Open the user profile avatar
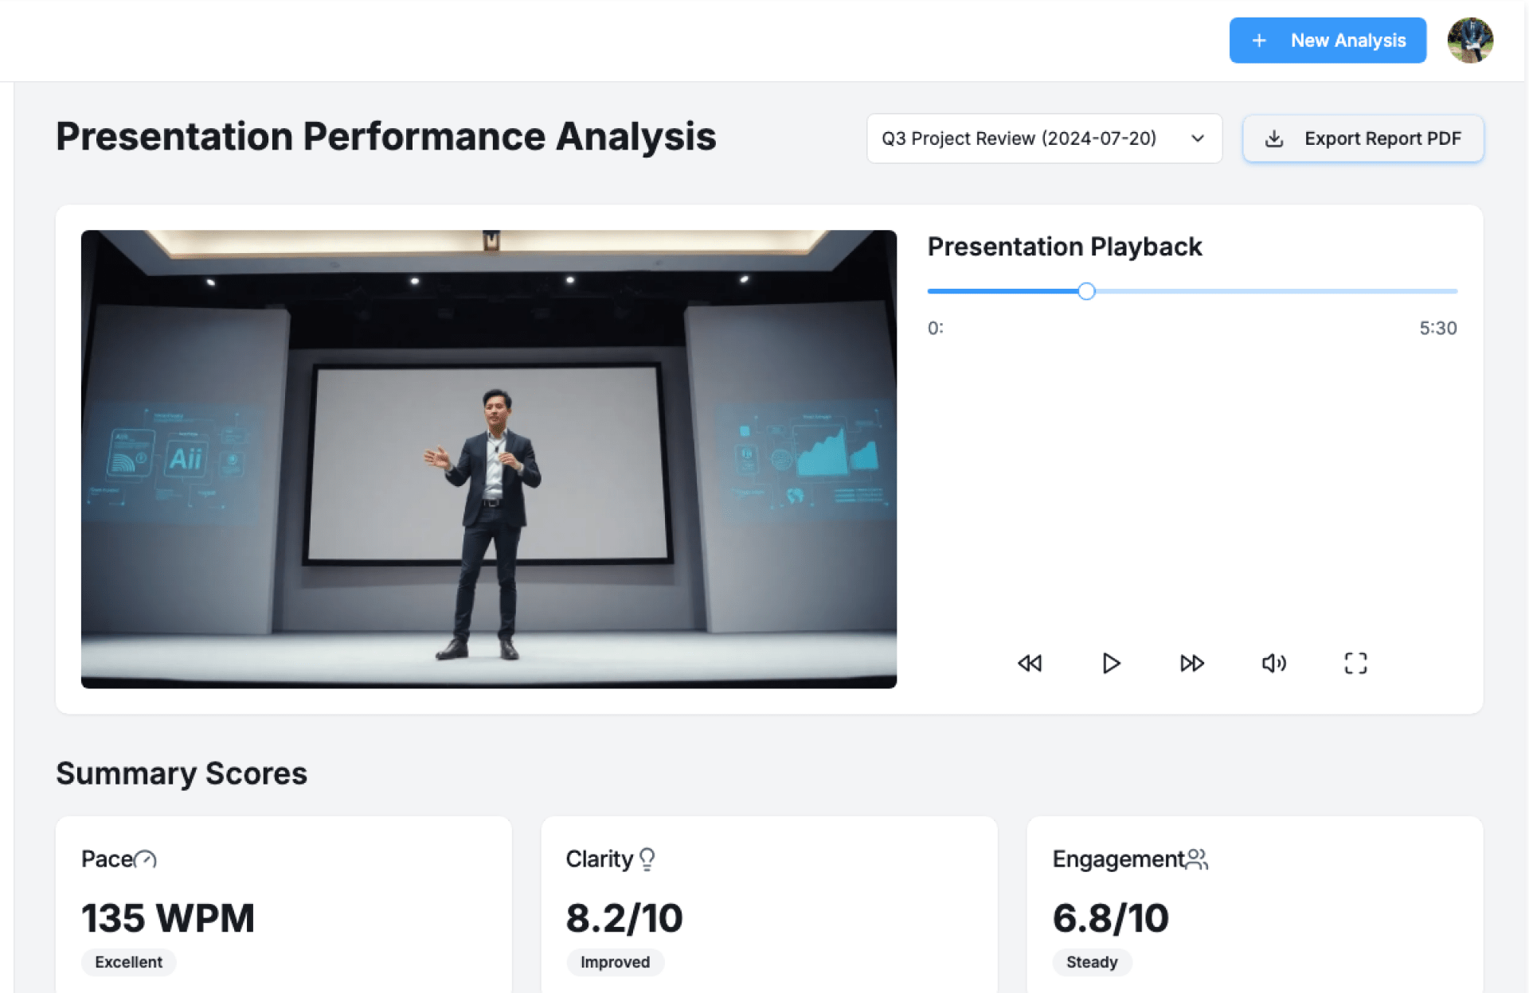1529x993 pixels. [x=1469, y=41]
